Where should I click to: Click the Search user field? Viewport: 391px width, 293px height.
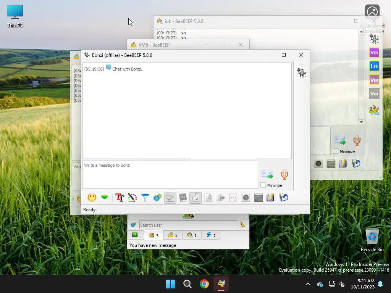[x=188, y=225]
